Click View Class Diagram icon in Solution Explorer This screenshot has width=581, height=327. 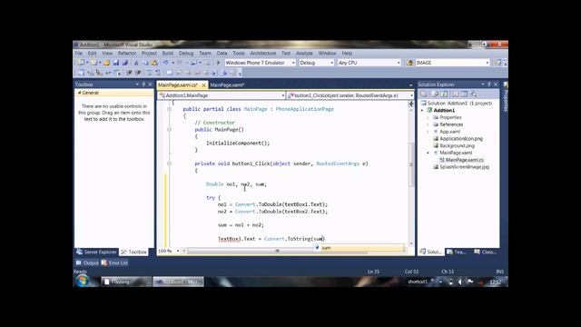[x=474, y=94]
